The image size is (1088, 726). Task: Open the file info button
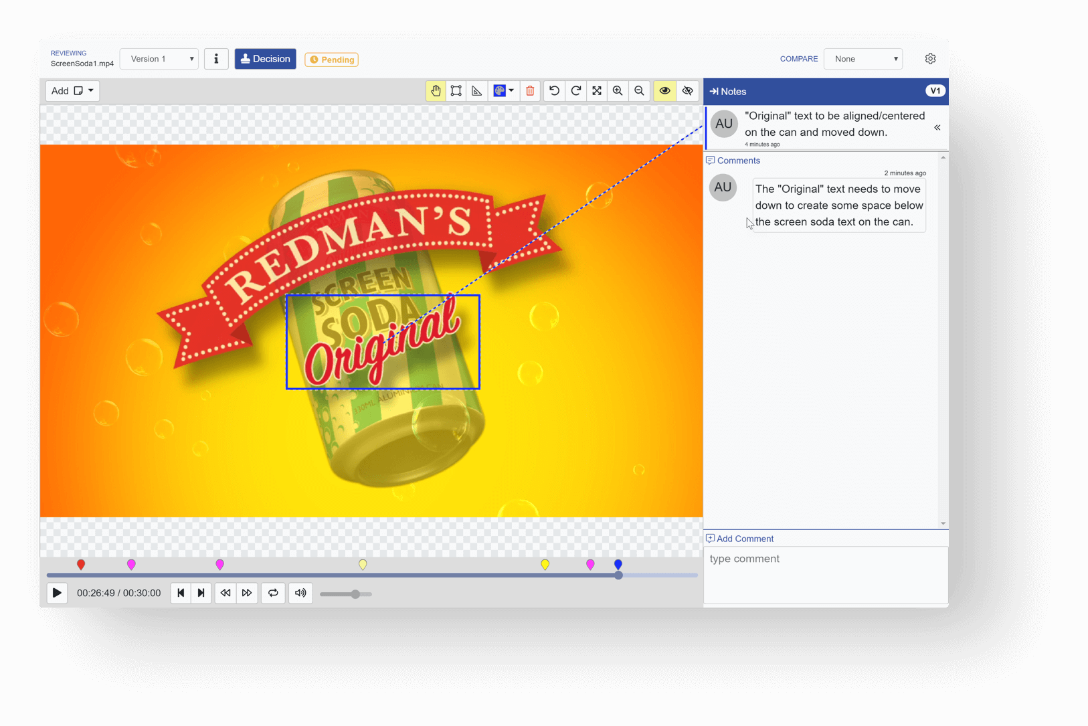216,59
